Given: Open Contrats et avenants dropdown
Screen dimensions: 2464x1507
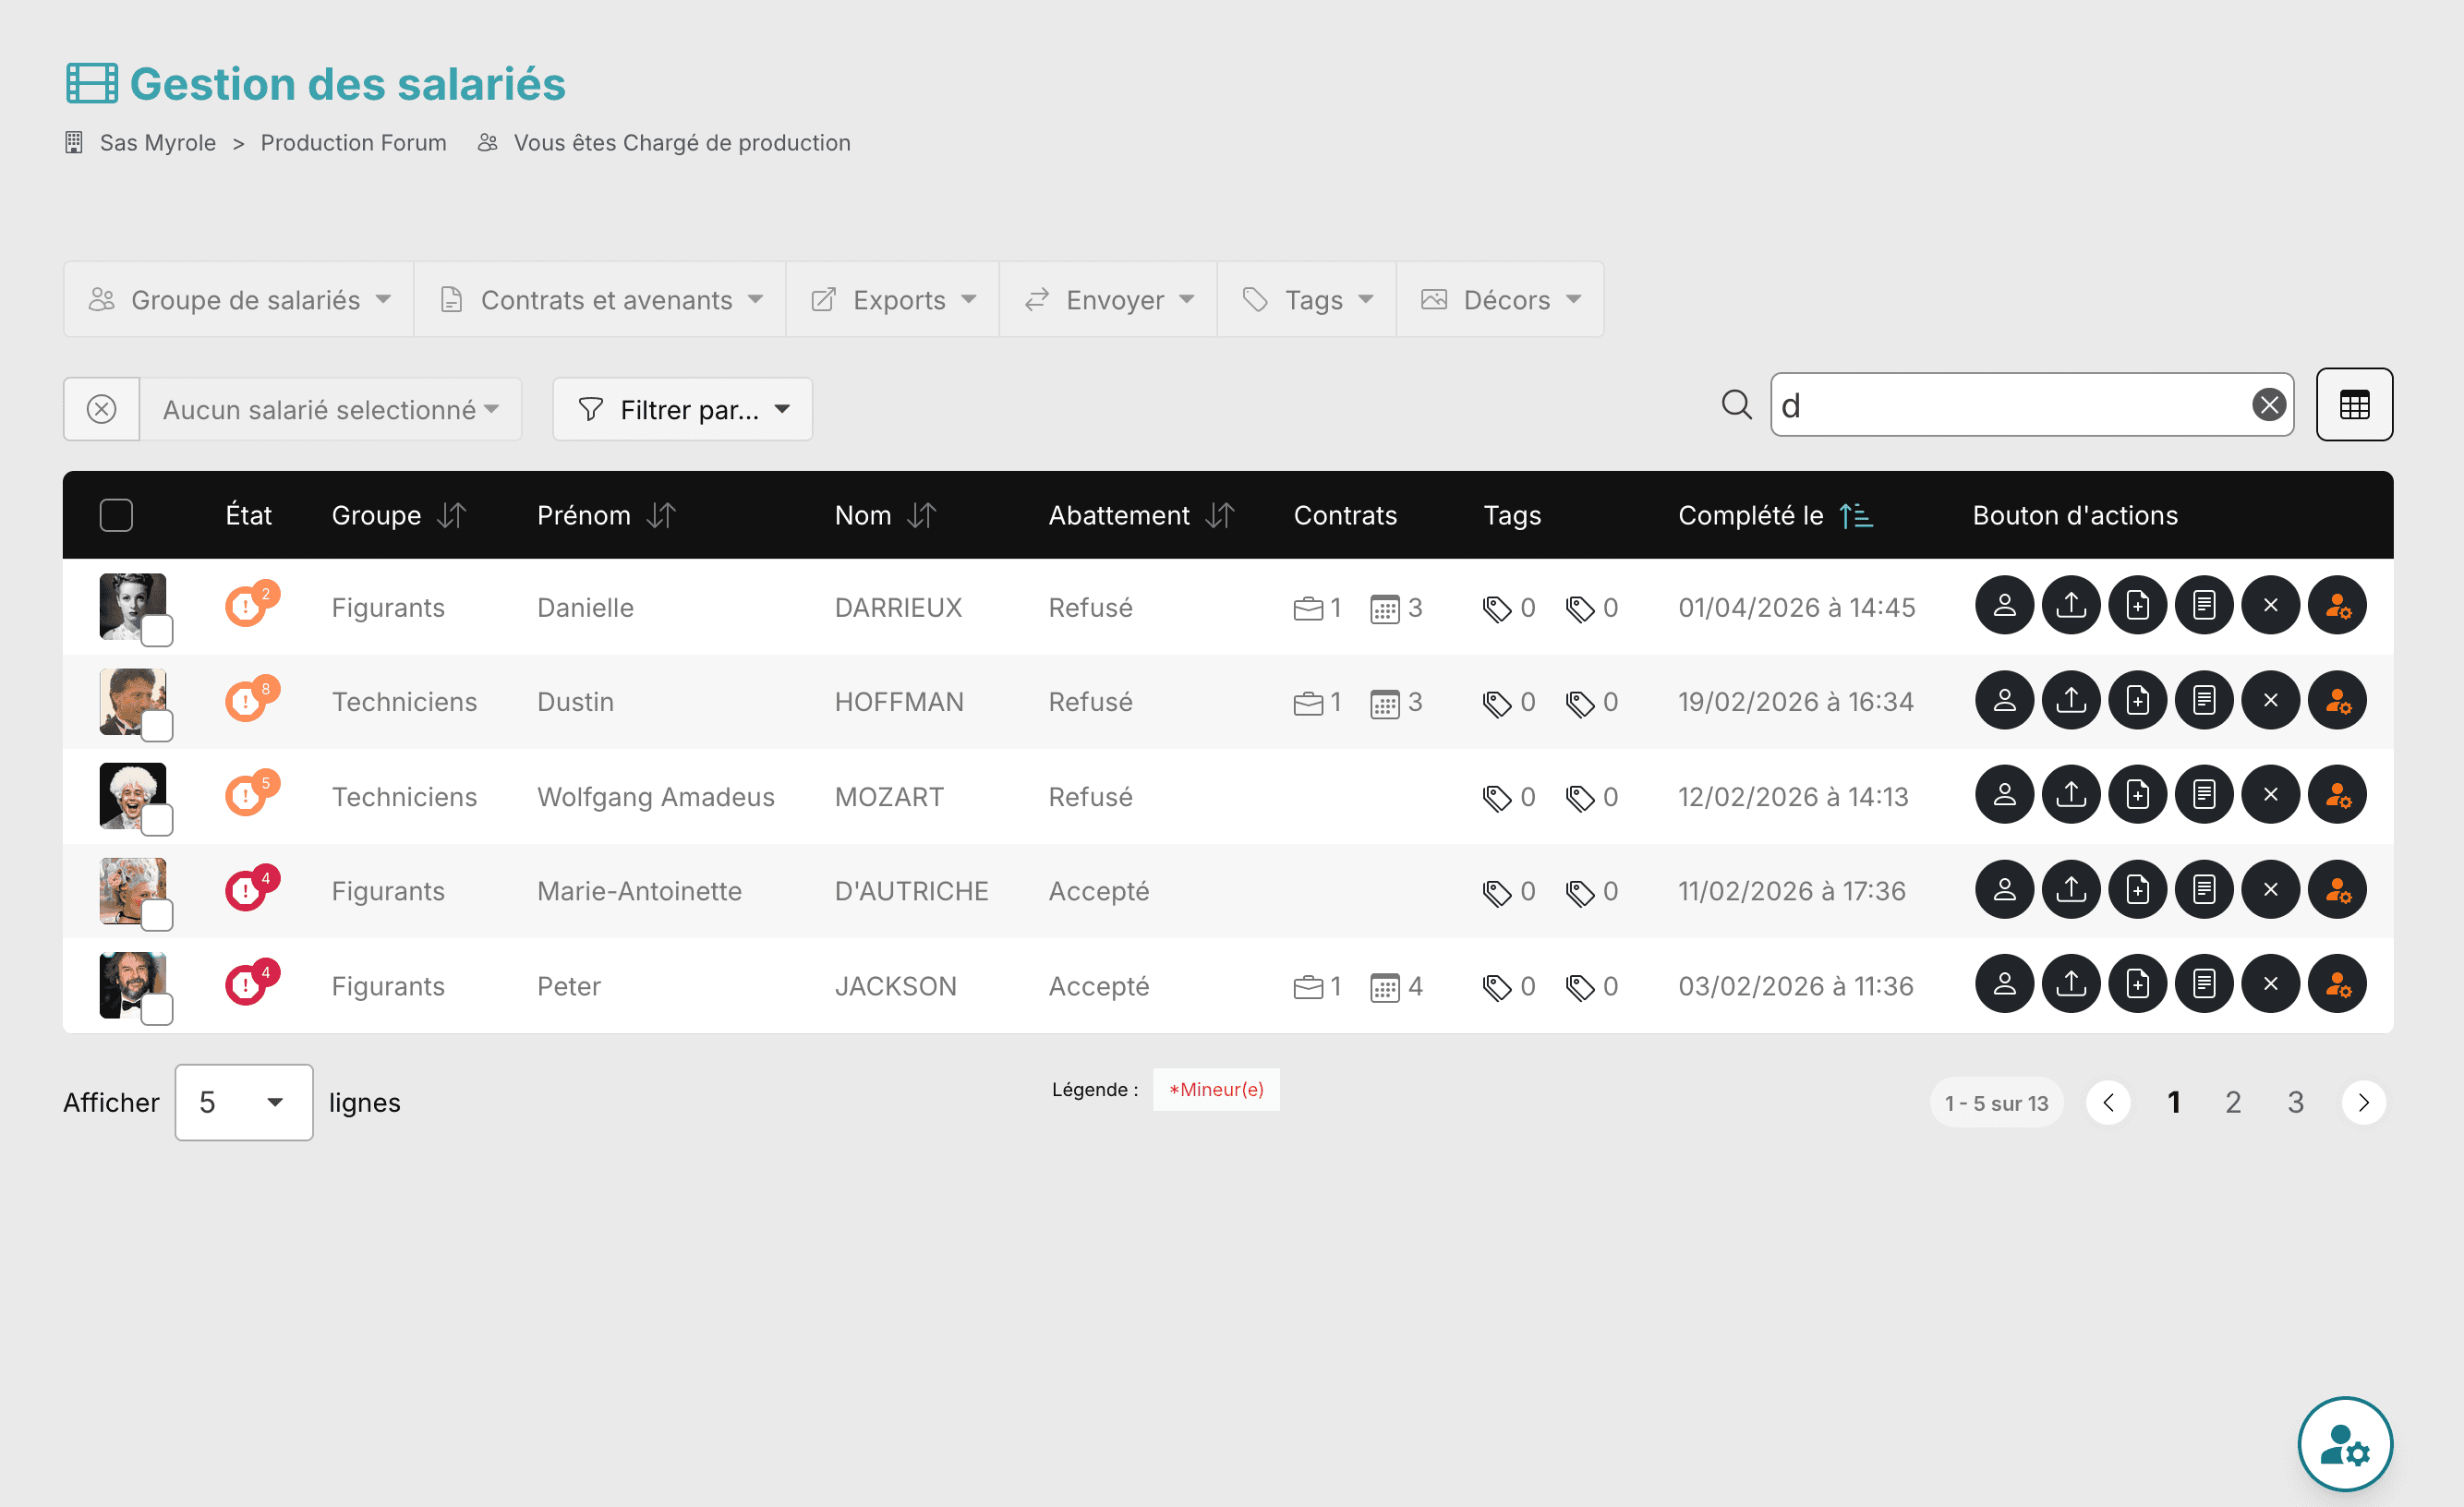Looking at the screenshot, I should (600, 300).
